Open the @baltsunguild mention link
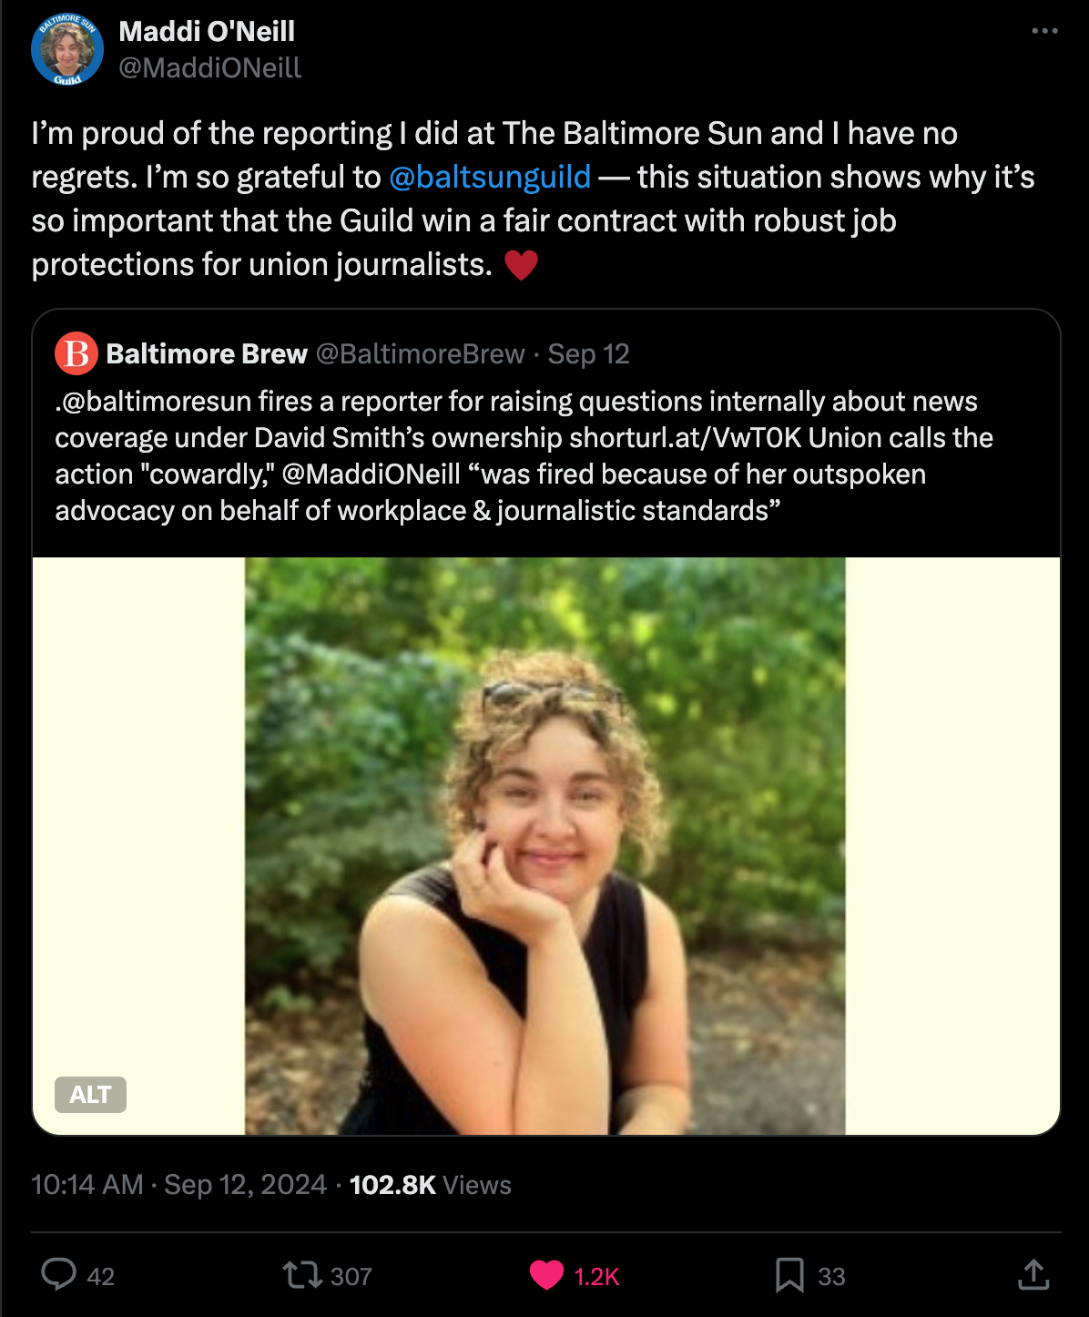The height and width of the screenshot is (1317, 1089). [x=490, y=177]
